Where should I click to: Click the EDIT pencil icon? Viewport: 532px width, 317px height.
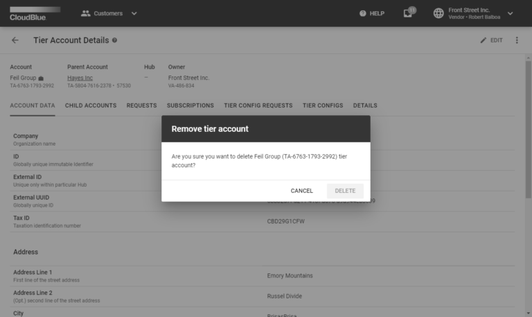(x=483, y=40)
